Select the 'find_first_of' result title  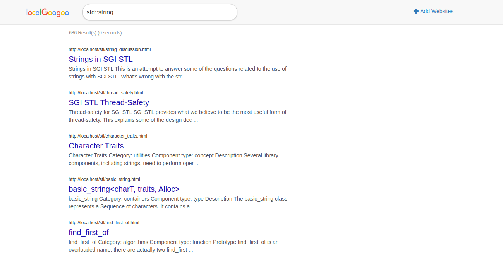[88, 232]
